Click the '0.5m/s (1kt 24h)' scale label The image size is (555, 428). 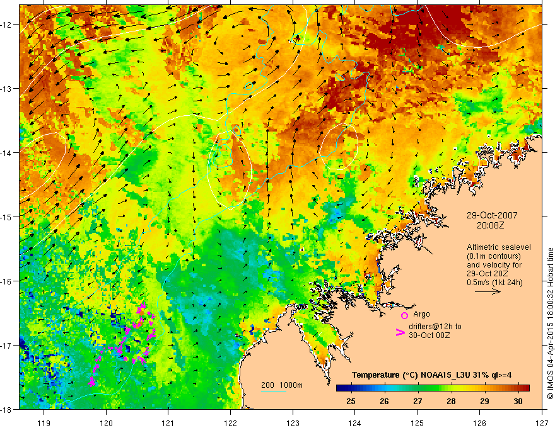pos(495,283)
